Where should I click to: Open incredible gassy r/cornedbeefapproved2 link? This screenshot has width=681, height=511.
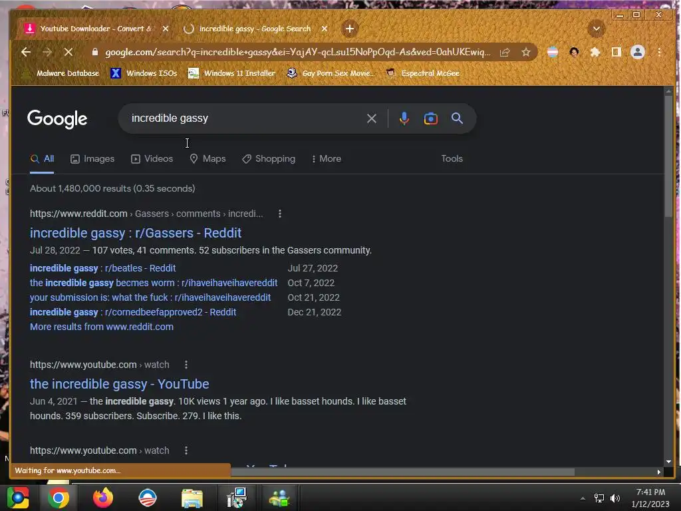tap(133, 312)
